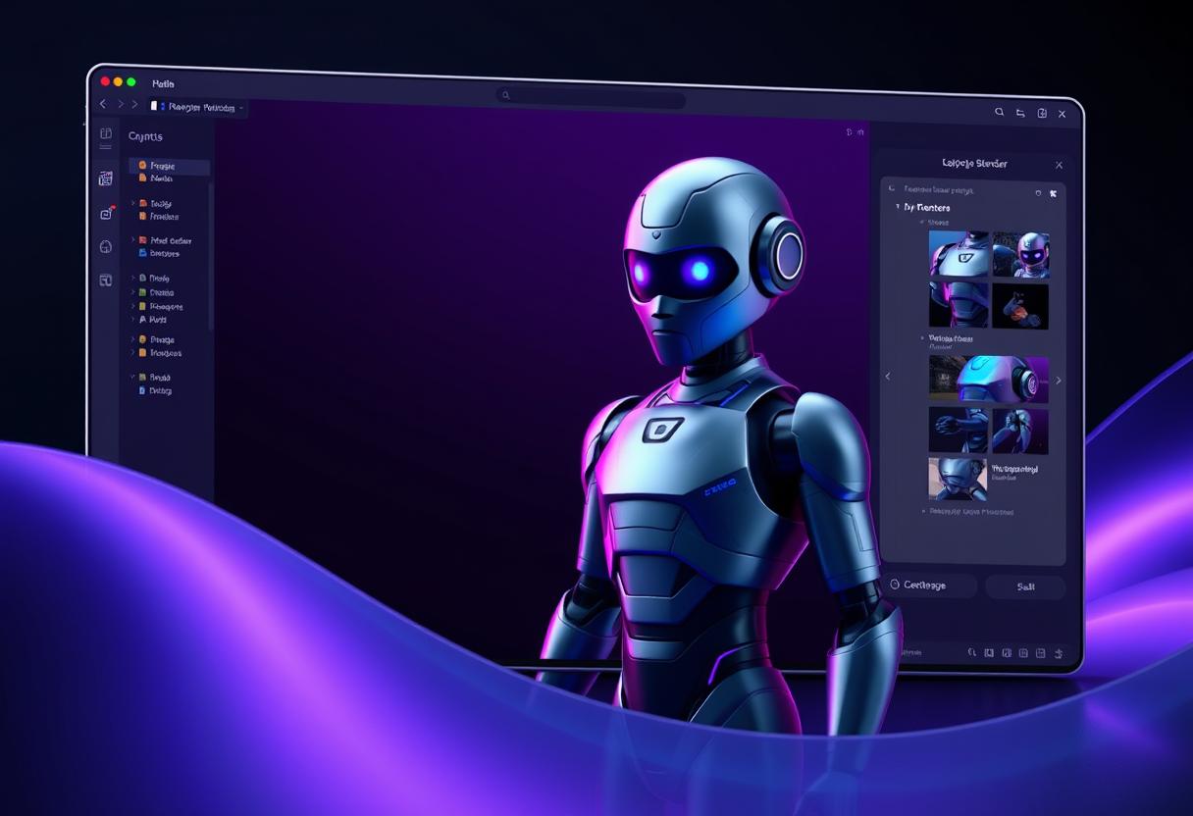Expand the 'Pited Gefaer' tree folder chevron

133,240
